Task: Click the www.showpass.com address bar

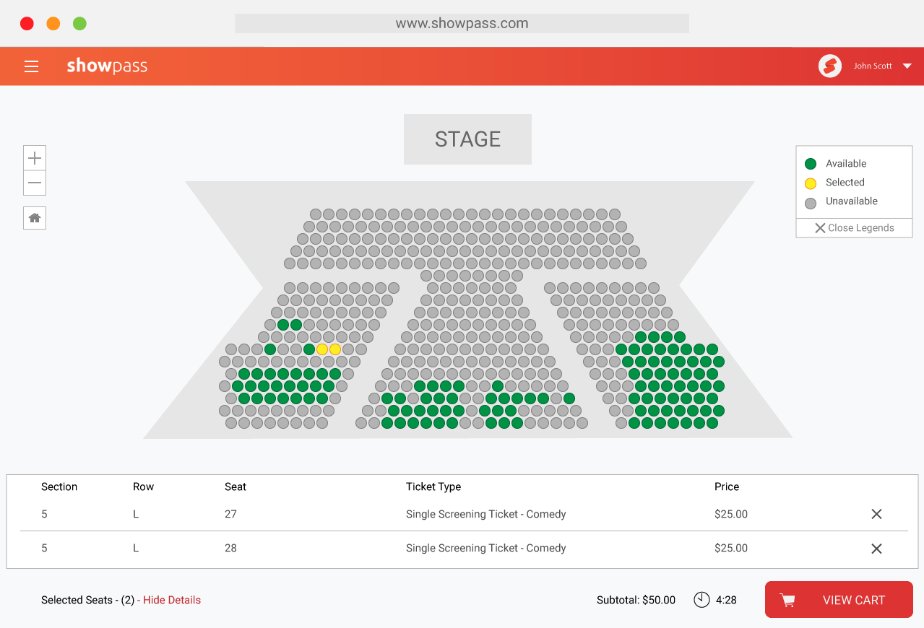Action: point(462,23)
